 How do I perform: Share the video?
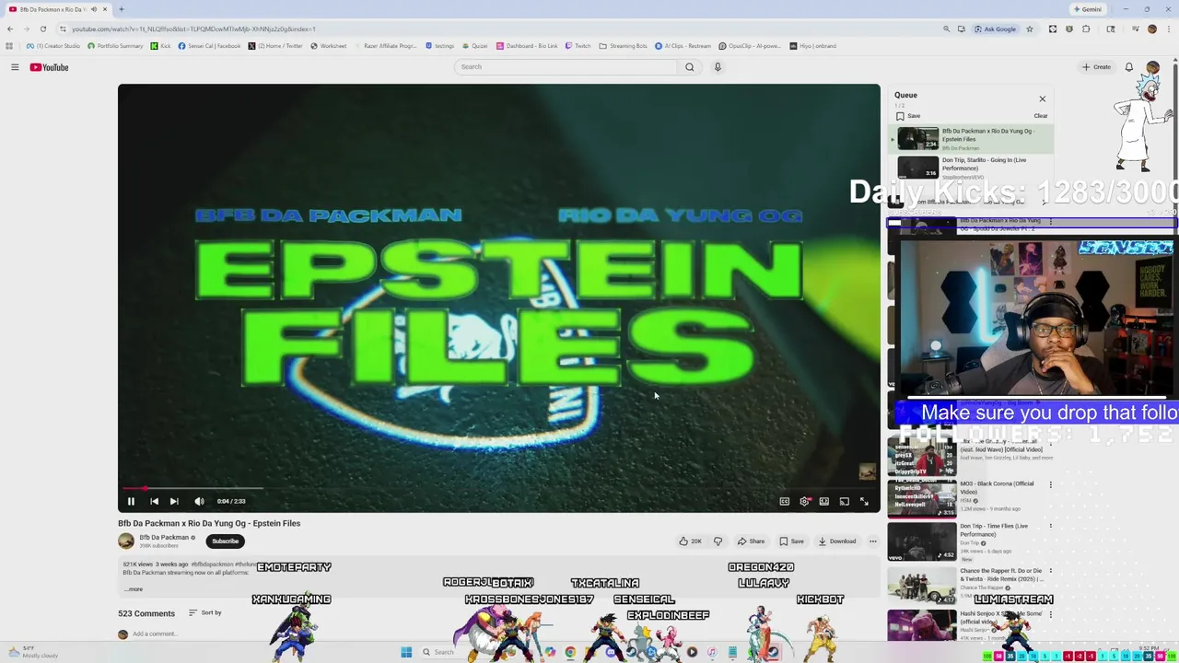click(751, 541)
